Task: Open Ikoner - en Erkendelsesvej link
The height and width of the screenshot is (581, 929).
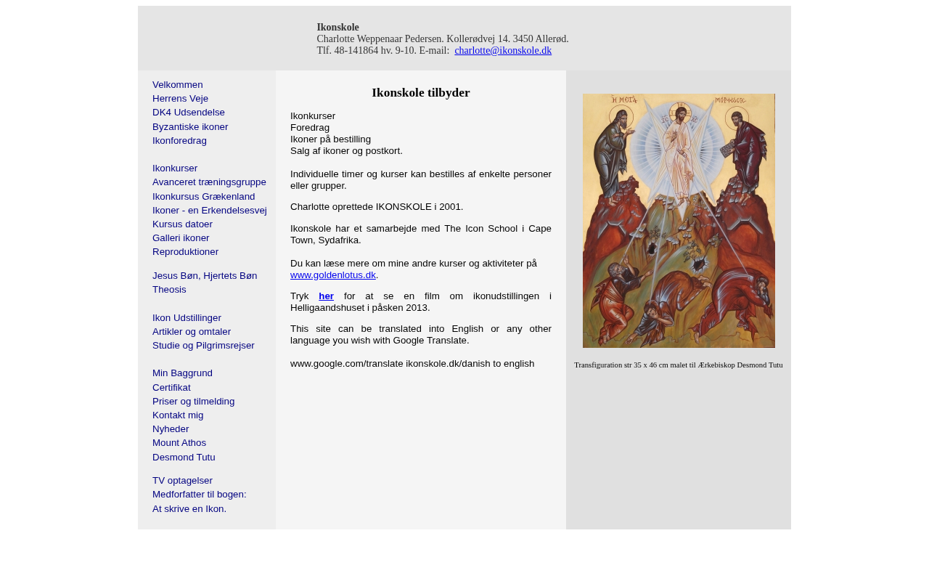Action: click(210, 211)
